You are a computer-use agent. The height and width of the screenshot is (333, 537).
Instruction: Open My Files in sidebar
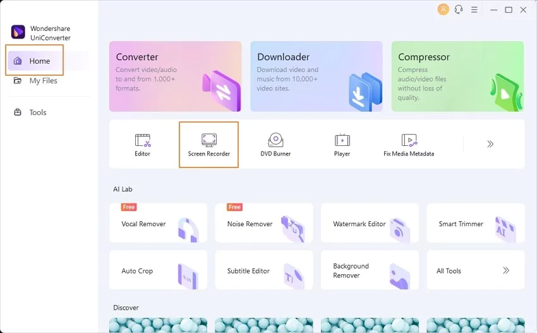(35, 80)
